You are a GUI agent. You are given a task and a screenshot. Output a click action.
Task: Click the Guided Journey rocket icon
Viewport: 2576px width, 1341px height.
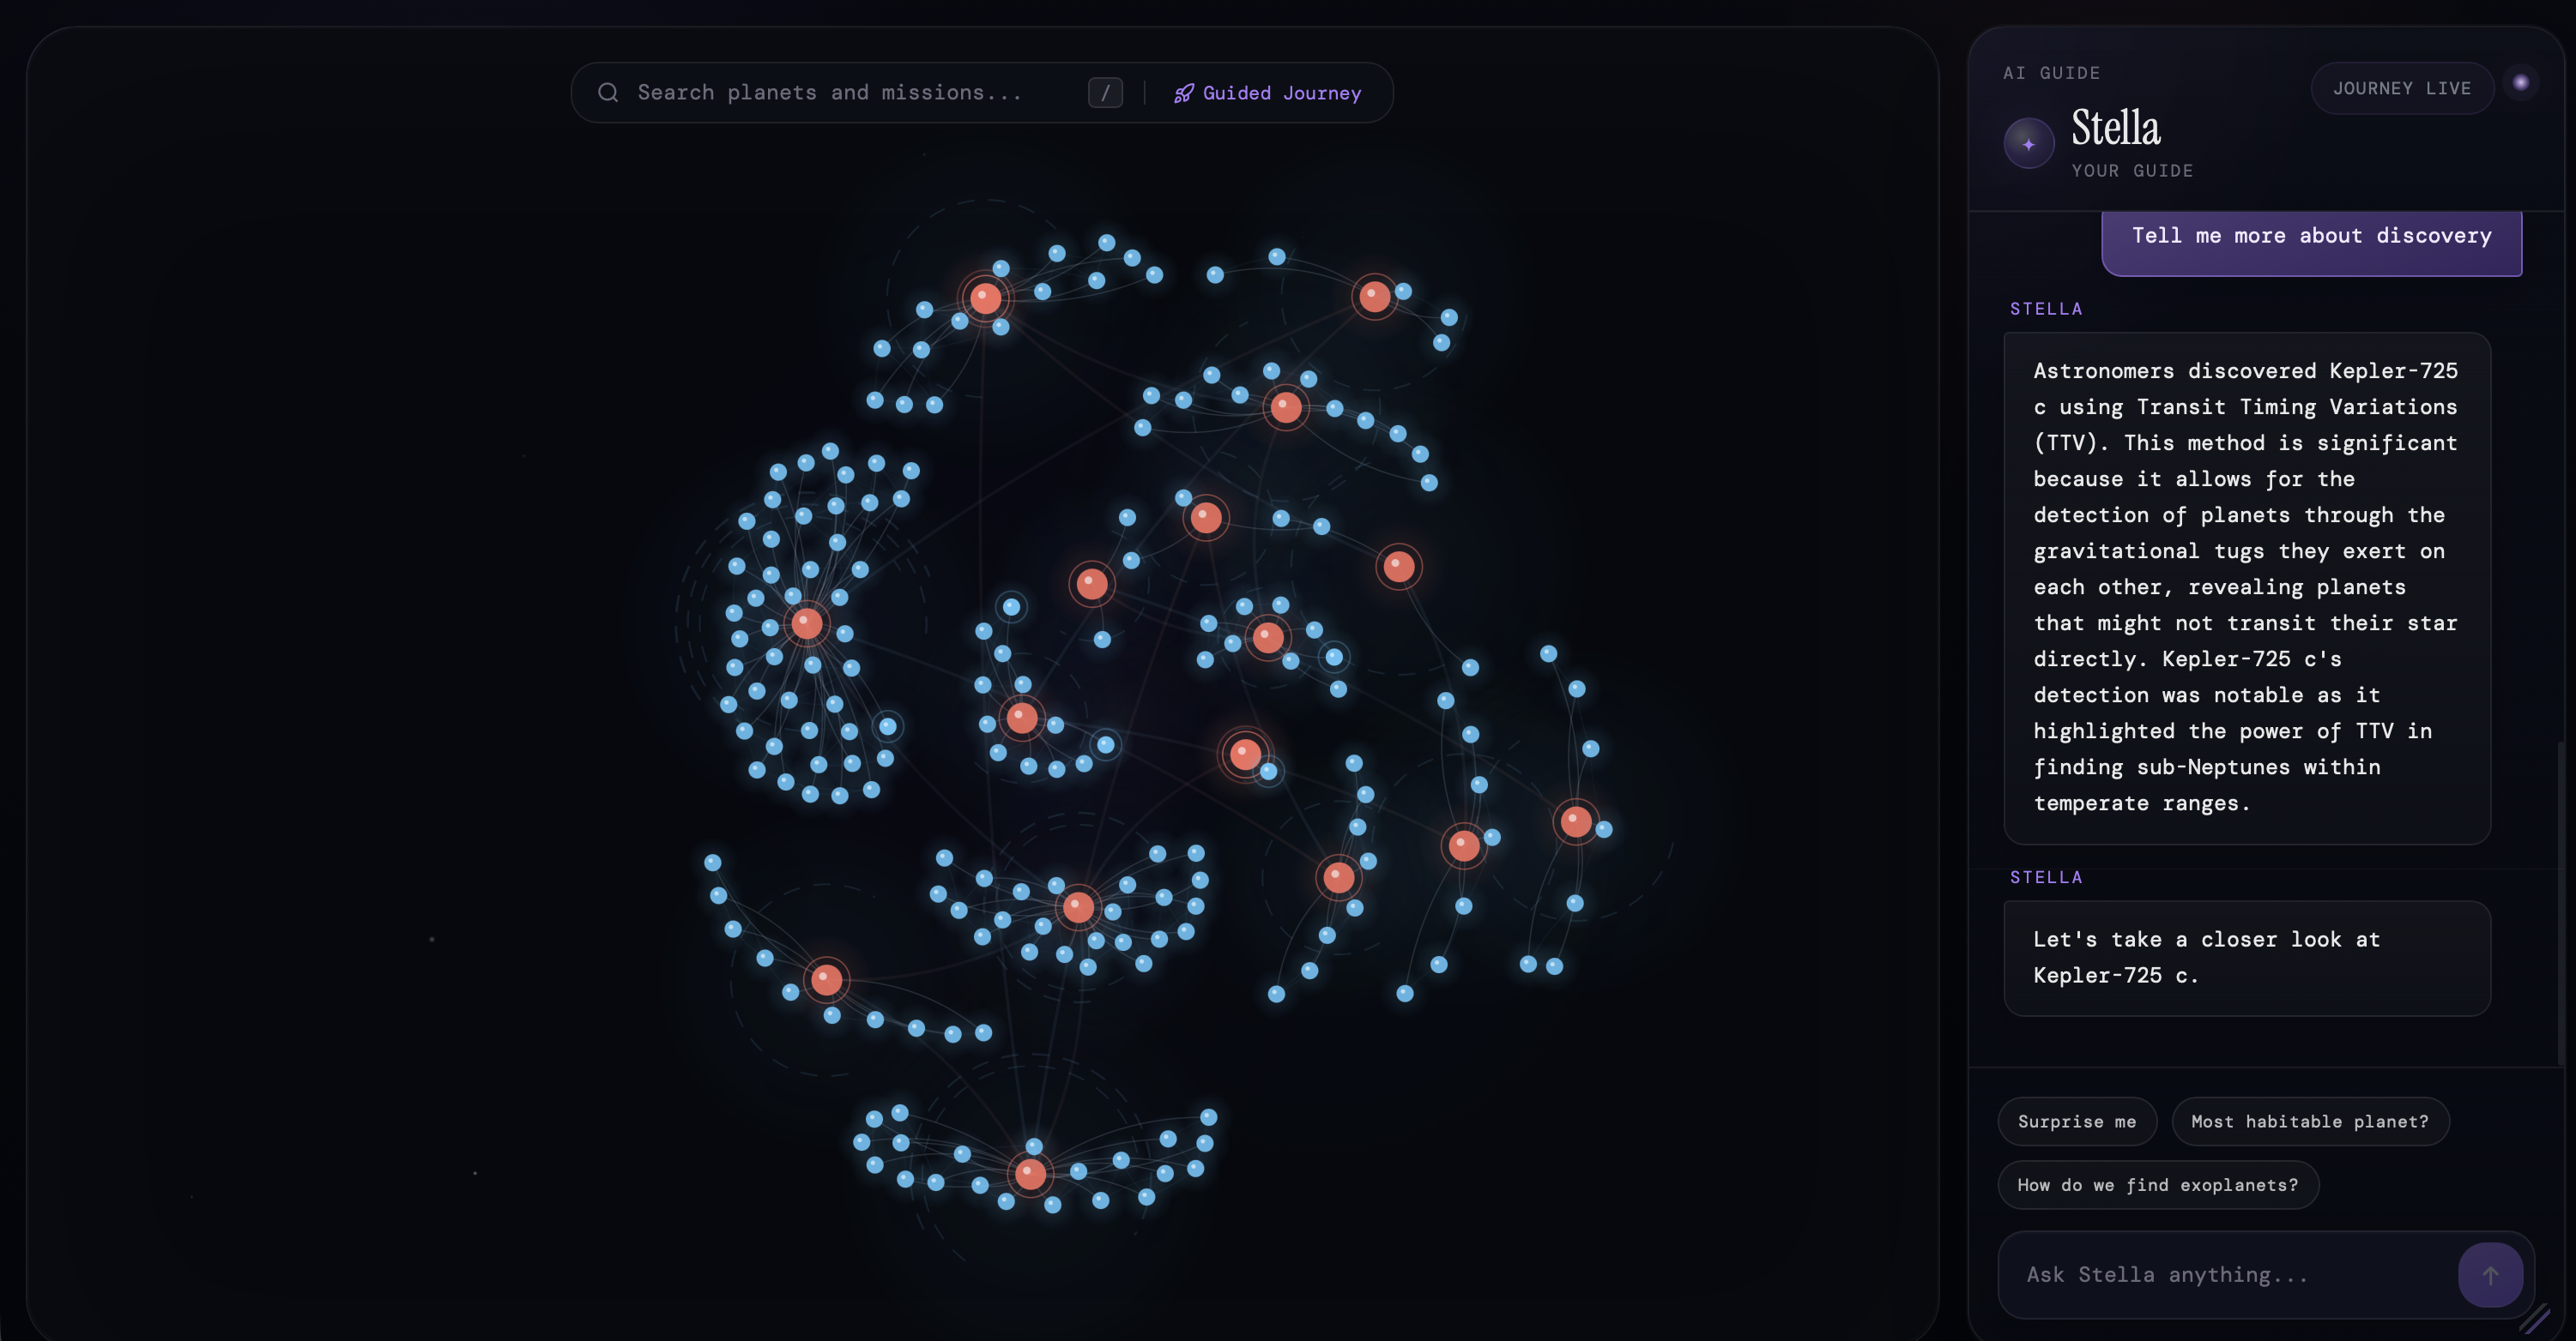[1184, 93]
